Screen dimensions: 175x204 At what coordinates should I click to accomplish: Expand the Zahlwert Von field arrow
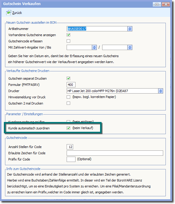(x=94, y=47)
